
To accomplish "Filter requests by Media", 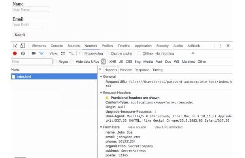I will click(148, 62).
